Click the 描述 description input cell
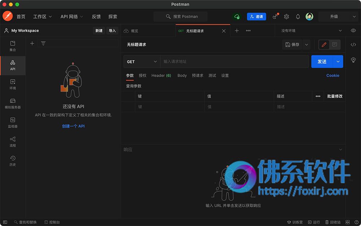Viewport: 361px width, 226px height. (x=309, y=107)
